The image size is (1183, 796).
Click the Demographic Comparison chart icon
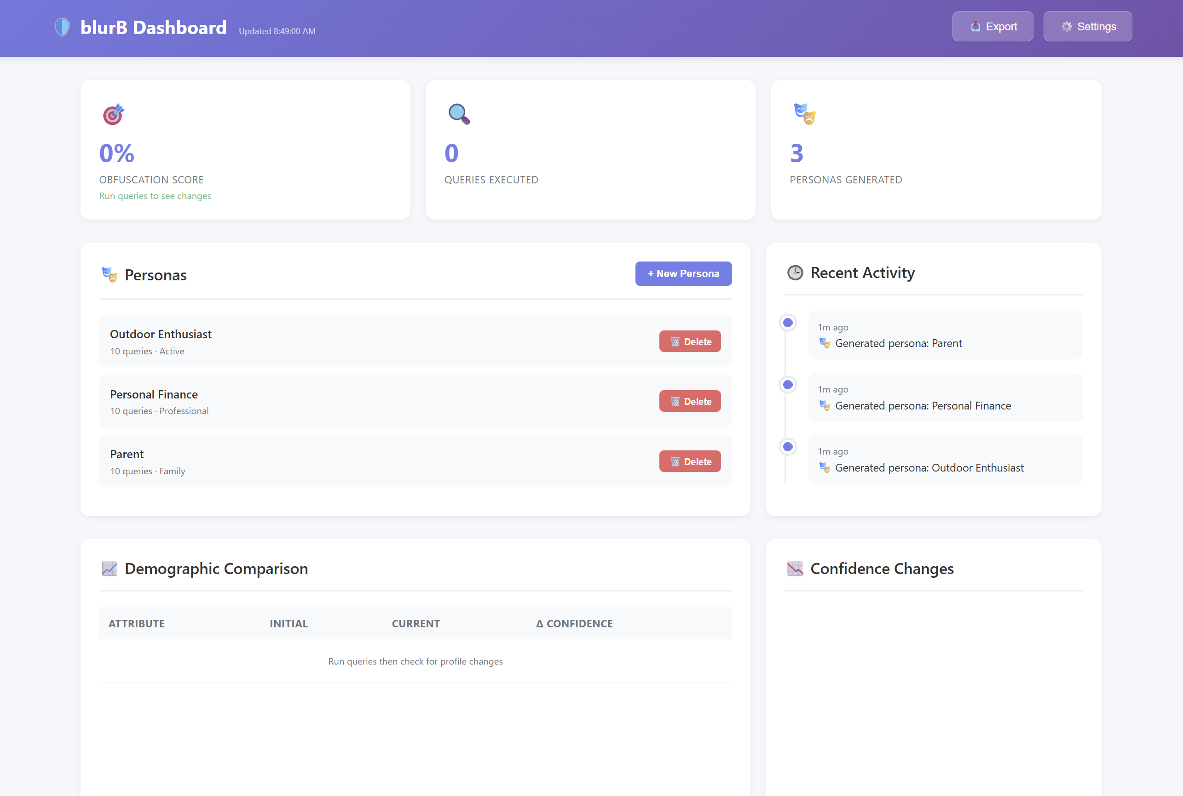point(110,569)
